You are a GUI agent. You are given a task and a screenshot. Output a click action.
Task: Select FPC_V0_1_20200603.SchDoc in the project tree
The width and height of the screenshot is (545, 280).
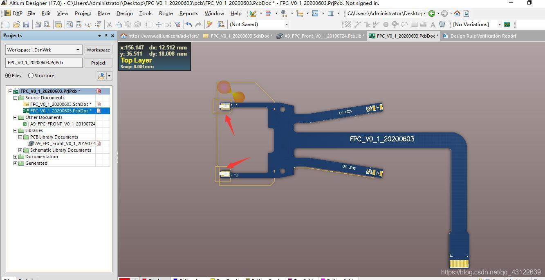pos(61,104)
